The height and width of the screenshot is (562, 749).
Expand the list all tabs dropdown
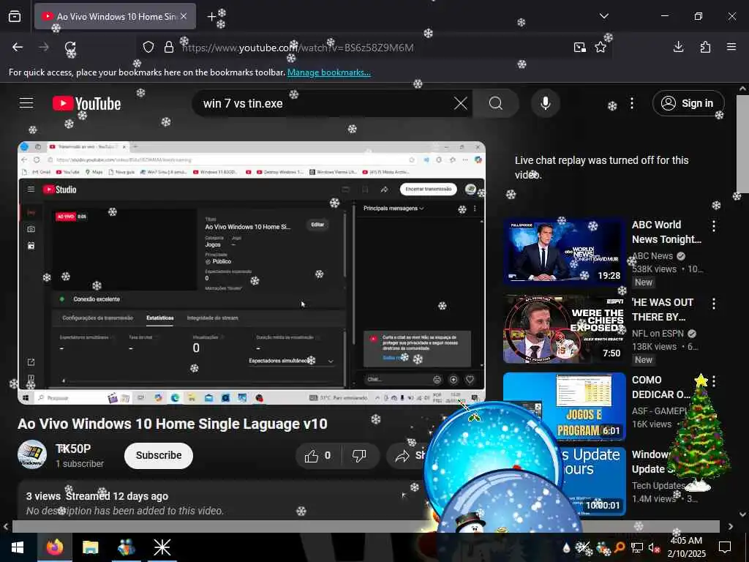[x=603, y=16]
